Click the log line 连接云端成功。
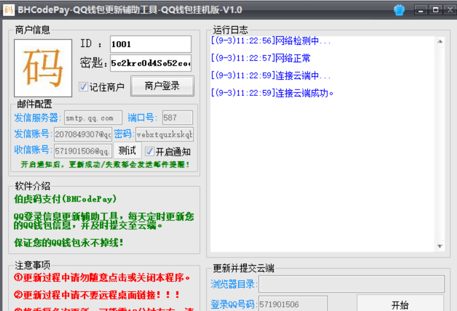The image size is (457, 311). 272,93
